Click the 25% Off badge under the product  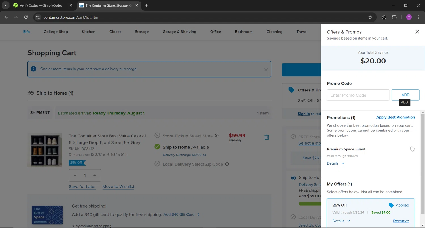77,163
